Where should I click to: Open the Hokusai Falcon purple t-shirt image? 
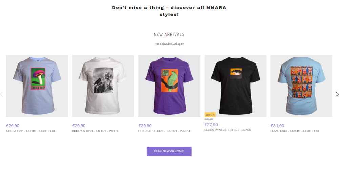(x=169, y=86)
